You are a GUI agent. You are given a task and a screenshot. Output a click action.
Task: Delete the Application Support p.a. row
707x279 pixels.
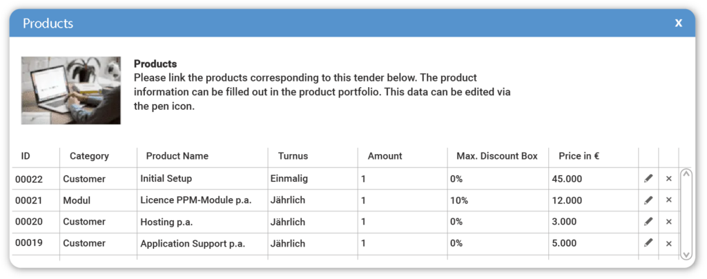(x=668, y=243)
